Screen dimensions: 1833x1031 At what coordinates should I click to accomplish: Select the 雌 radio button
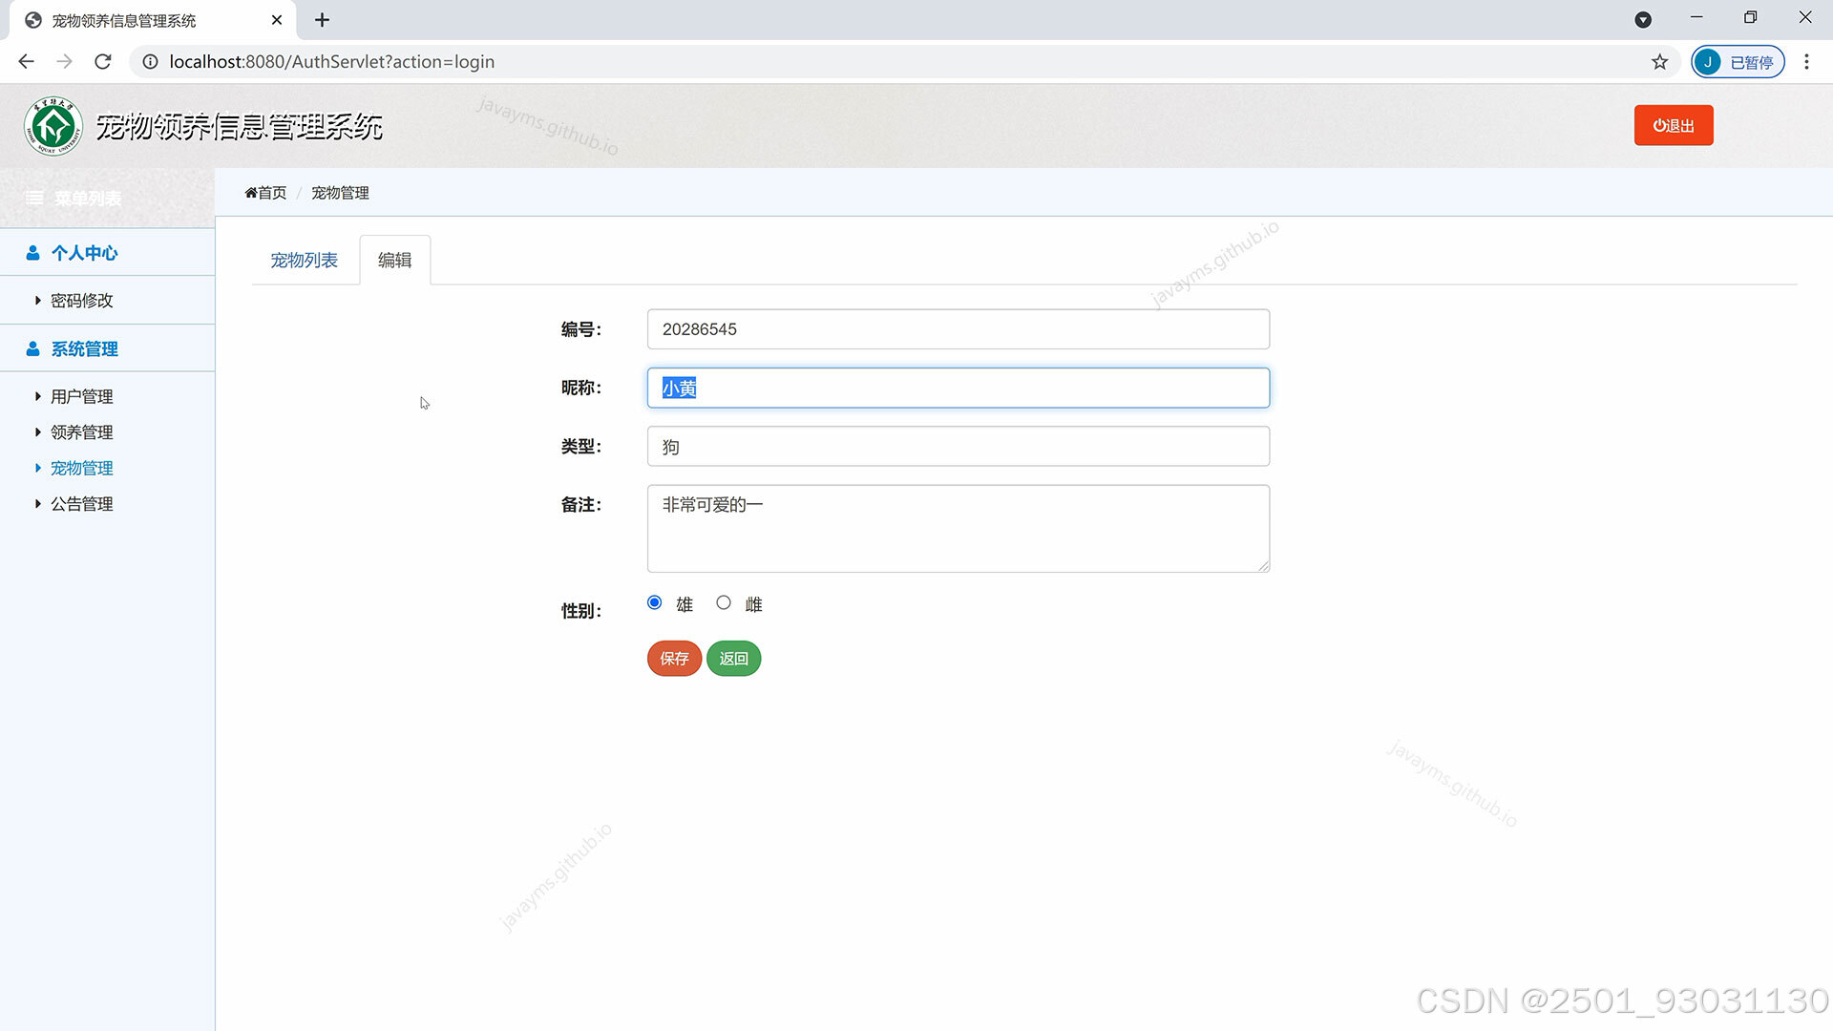click(724, 602)
